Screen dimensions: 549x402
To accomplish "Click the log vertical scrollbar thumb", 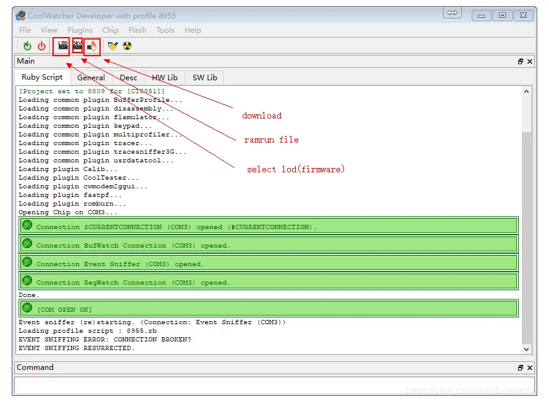I will tap(526, 238).
